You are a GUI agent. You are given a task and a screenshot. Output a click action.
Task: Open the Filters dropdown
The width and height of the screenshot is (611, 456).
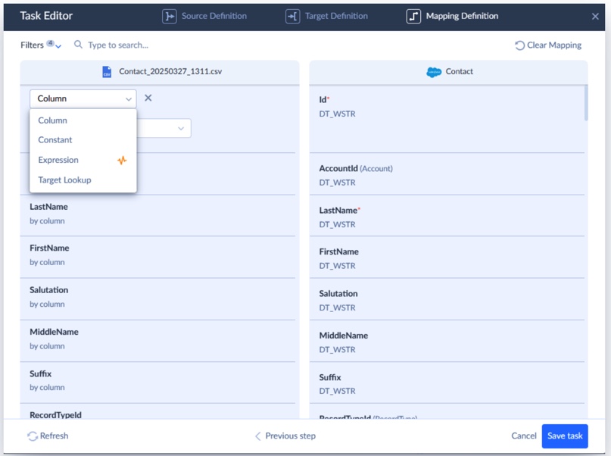(41, 45)
